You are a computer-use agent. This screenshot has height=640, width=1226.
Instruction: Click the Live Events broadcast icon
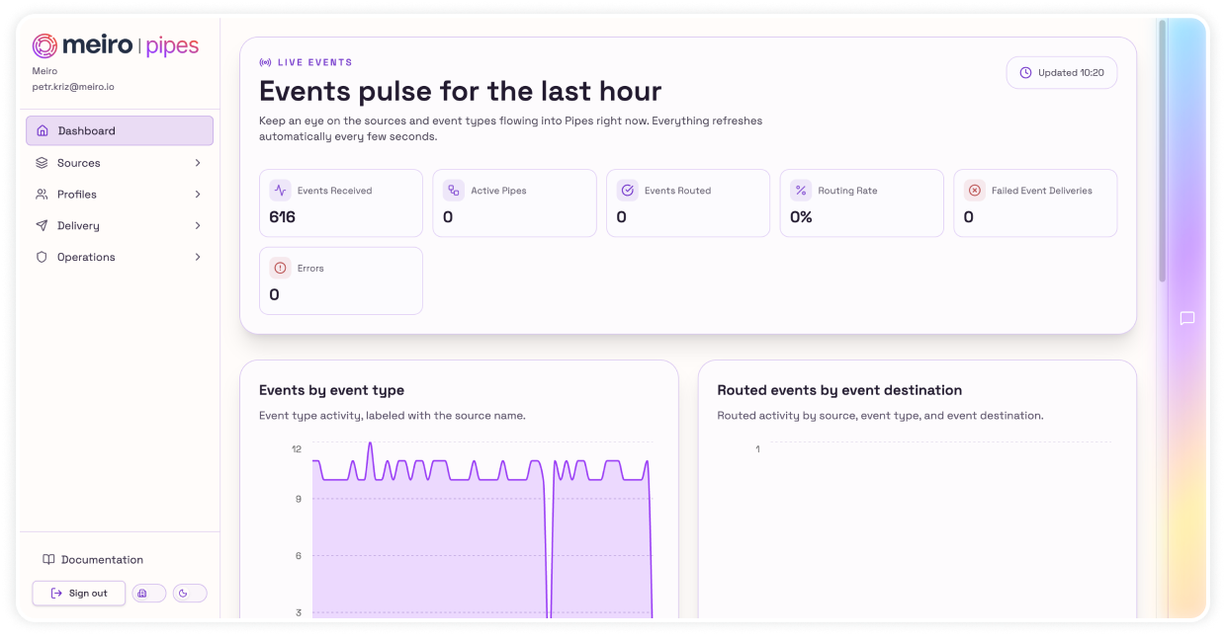pyautogui.click(x=265, y=62)
